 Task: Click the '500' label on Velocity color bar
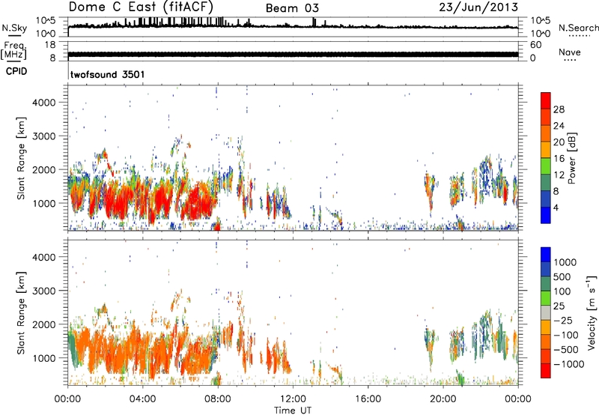pyautogui.click(x=562, y=277)
